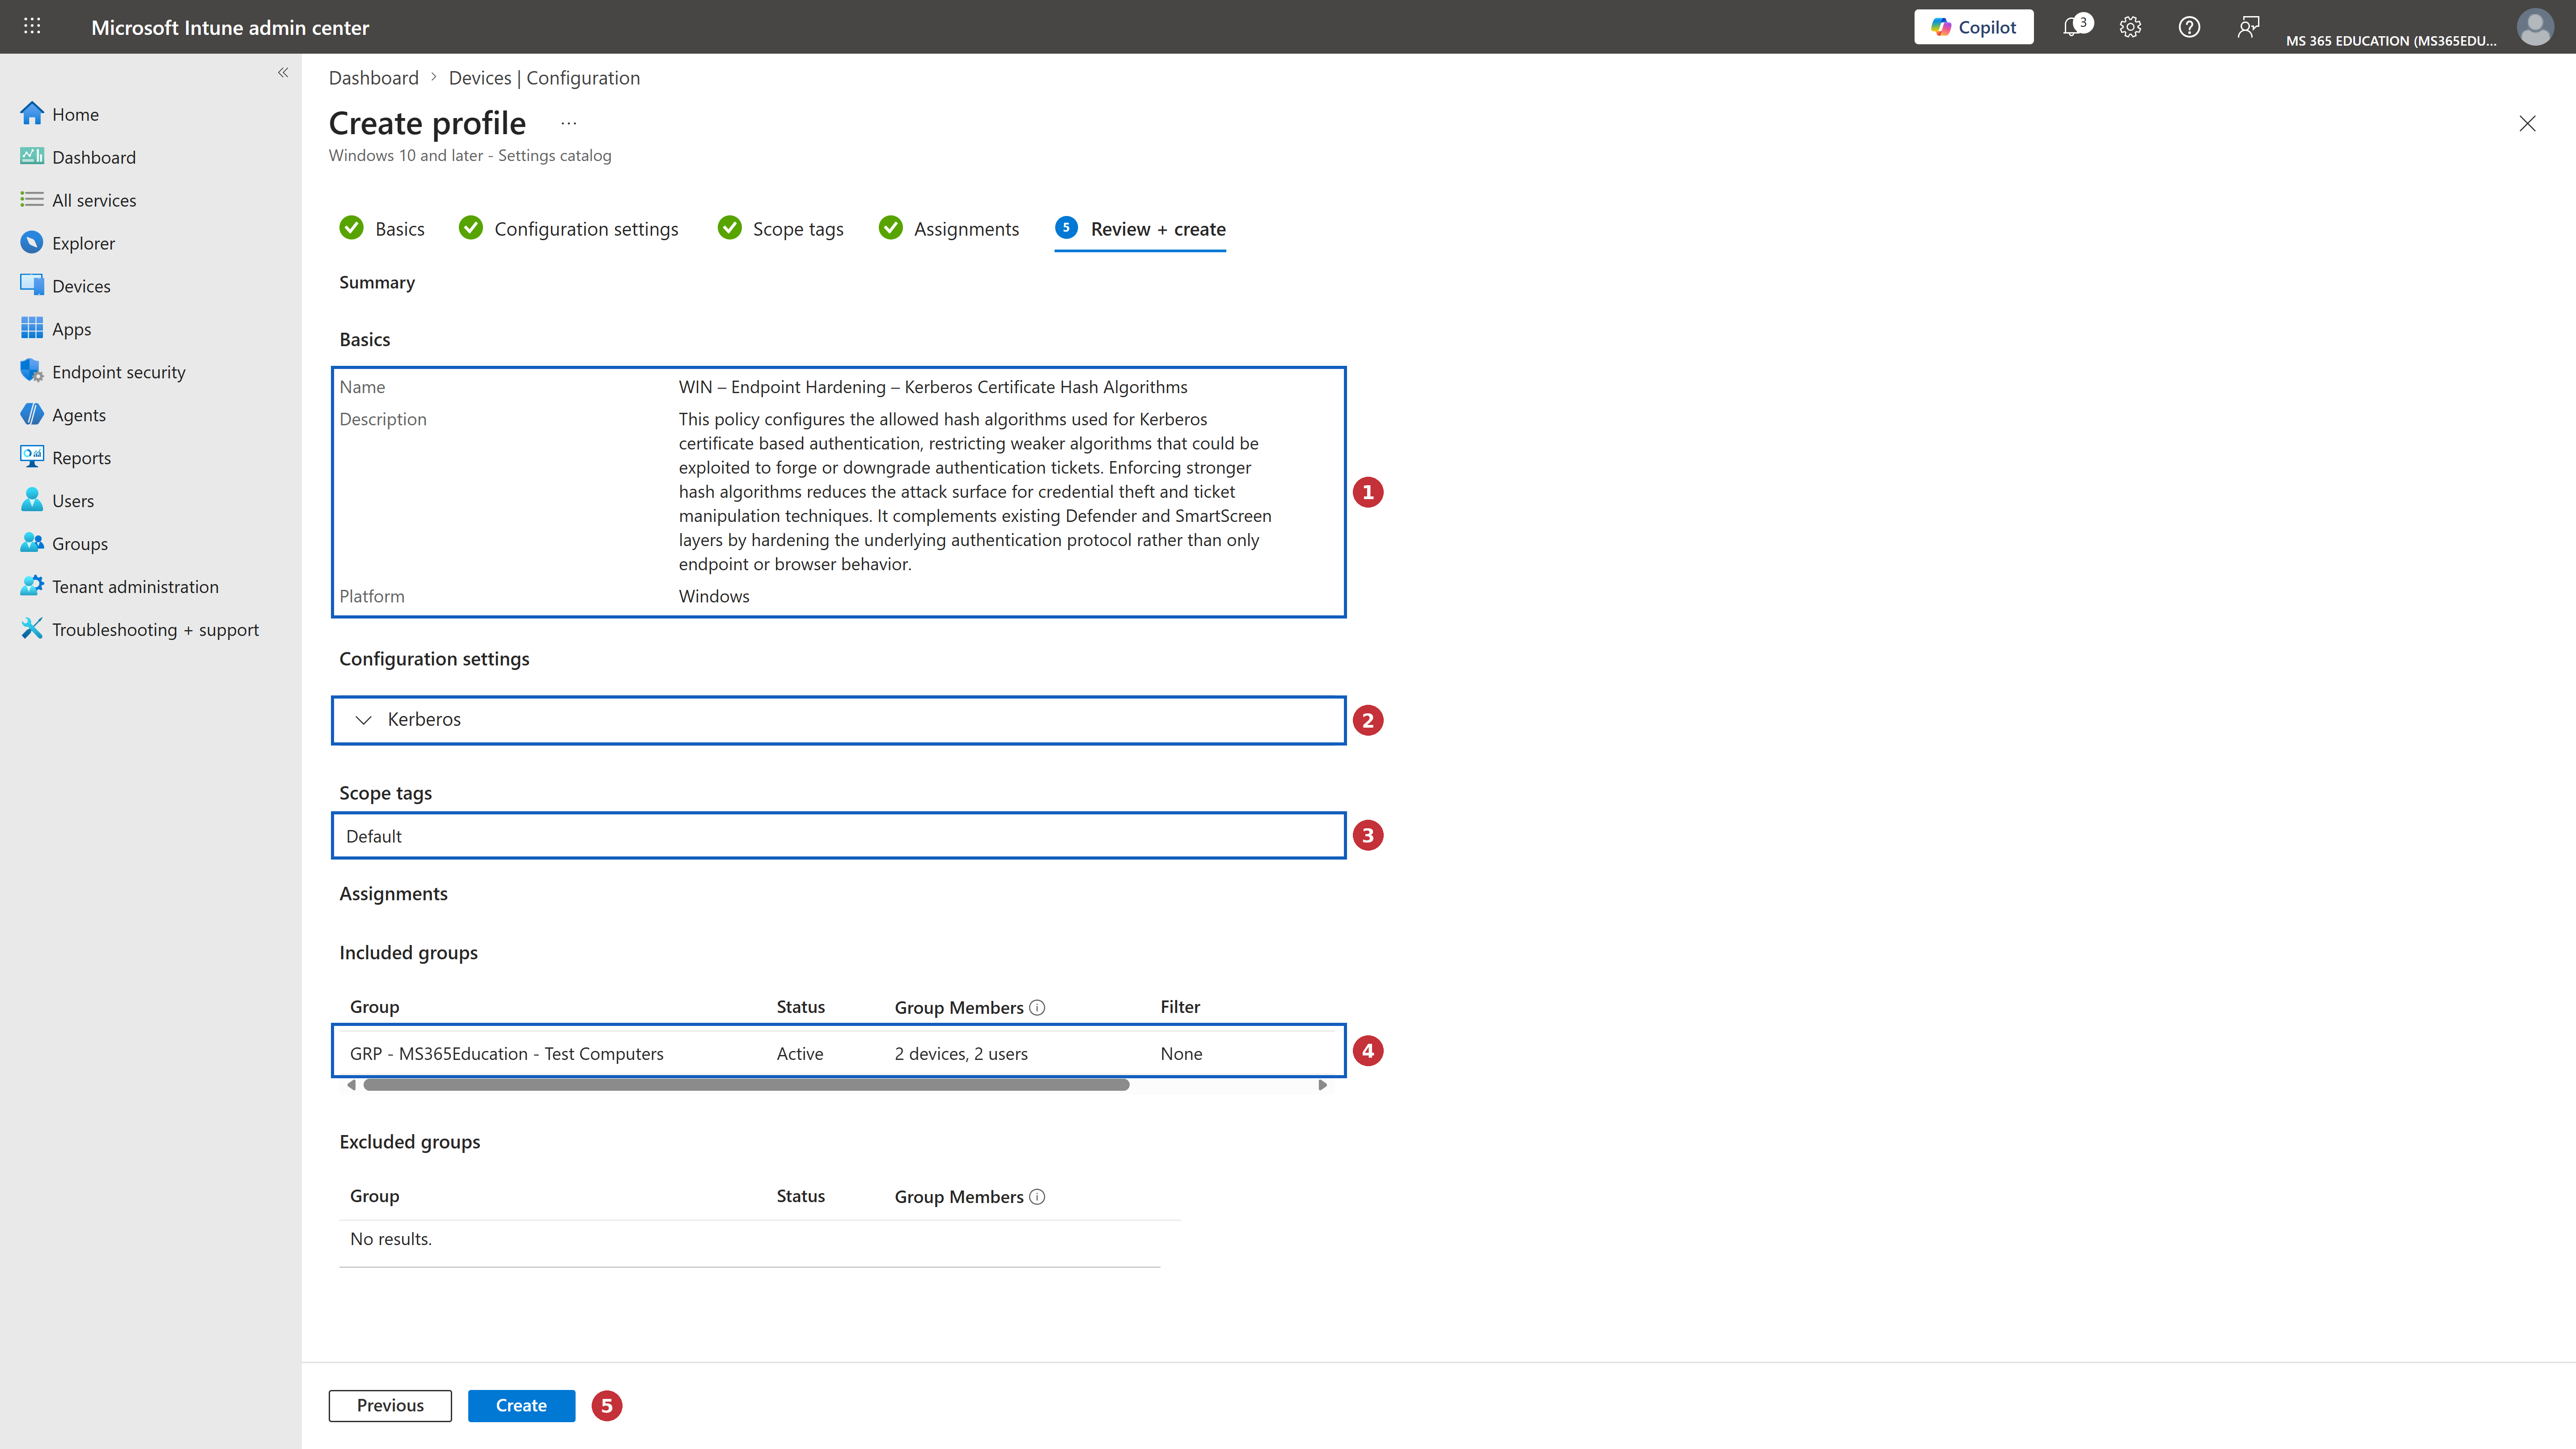The width and height of the screenshot is (2576, 1449).
Task: Select the Review + create step tab
Action: [1140, 229]
